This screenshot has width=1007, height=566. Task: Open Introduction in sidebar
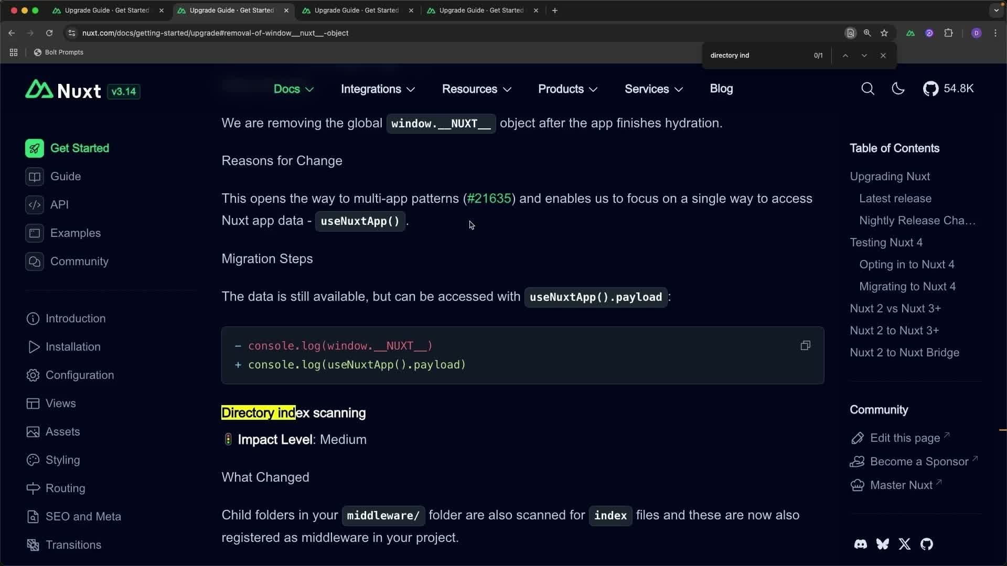[x=66, y=319]
